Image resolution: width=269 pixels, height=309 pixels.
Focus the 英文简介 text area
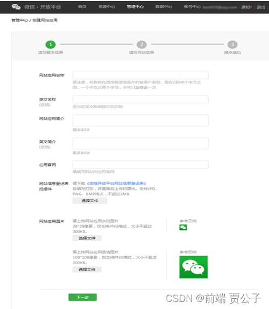click(140, 143)
